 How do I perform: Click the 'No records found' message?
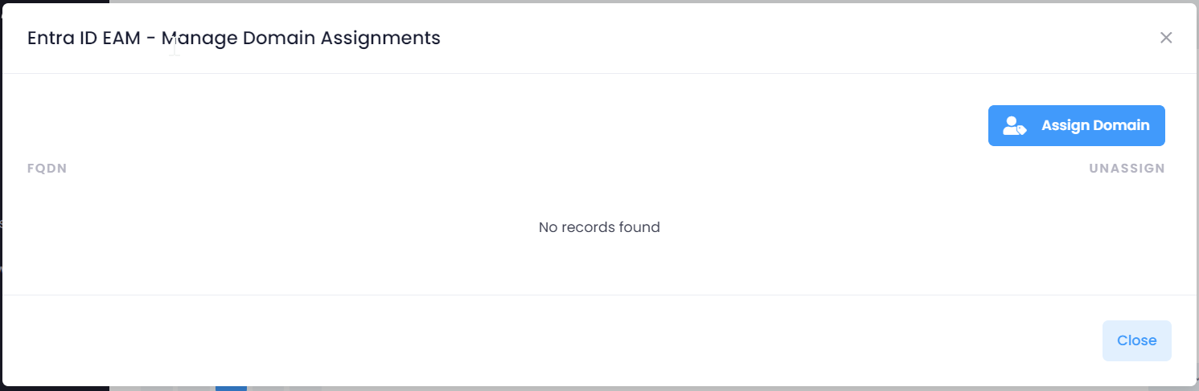tap(599, 227)
